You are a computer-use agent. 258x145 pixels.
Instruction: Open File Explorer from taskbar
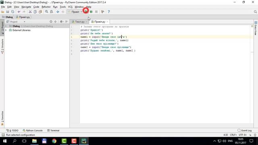coord(34,141)
